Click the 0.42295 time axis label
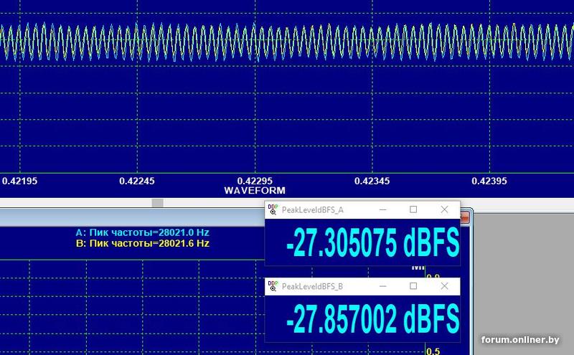The width and height of the screenshot is (574, 355). 255,181
